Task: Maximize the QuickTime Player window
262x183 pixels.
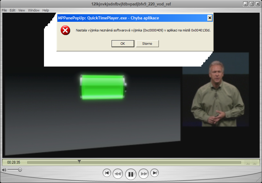Action: click(x=251, y=4)
